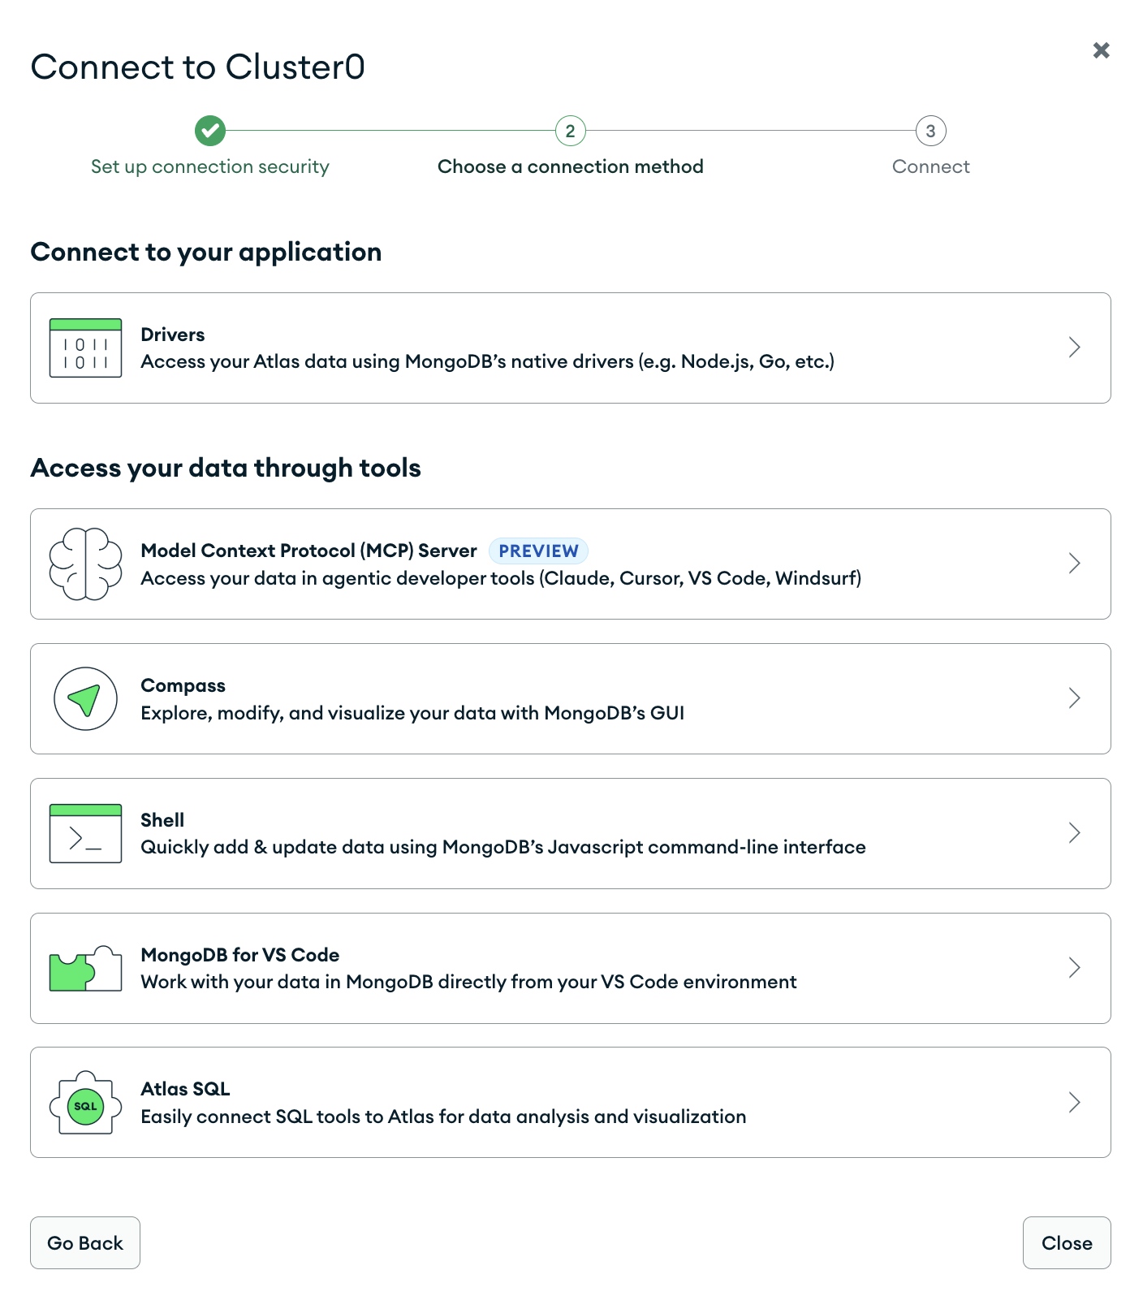Close the Connect to Cluster0 dialog
Image resolution: width=1143 pixels, height=1296 pixels.
pos(1101,50)
